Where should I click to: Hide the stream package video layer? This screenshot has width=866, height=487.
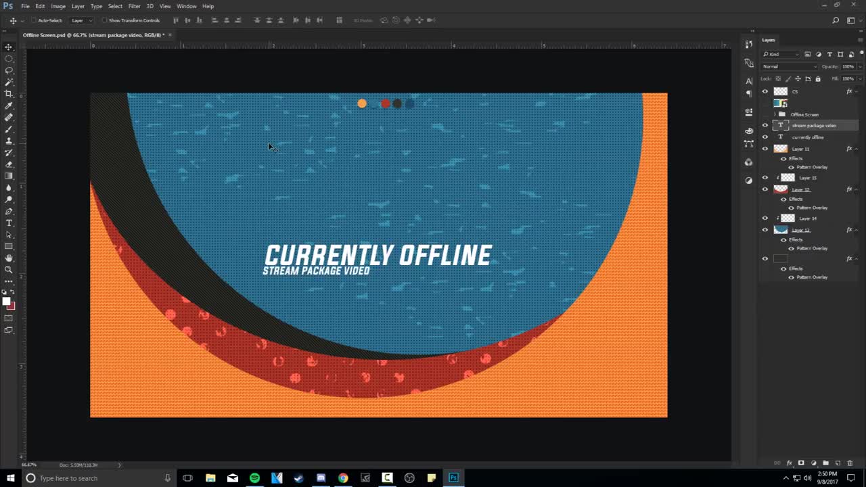[765, 125]
